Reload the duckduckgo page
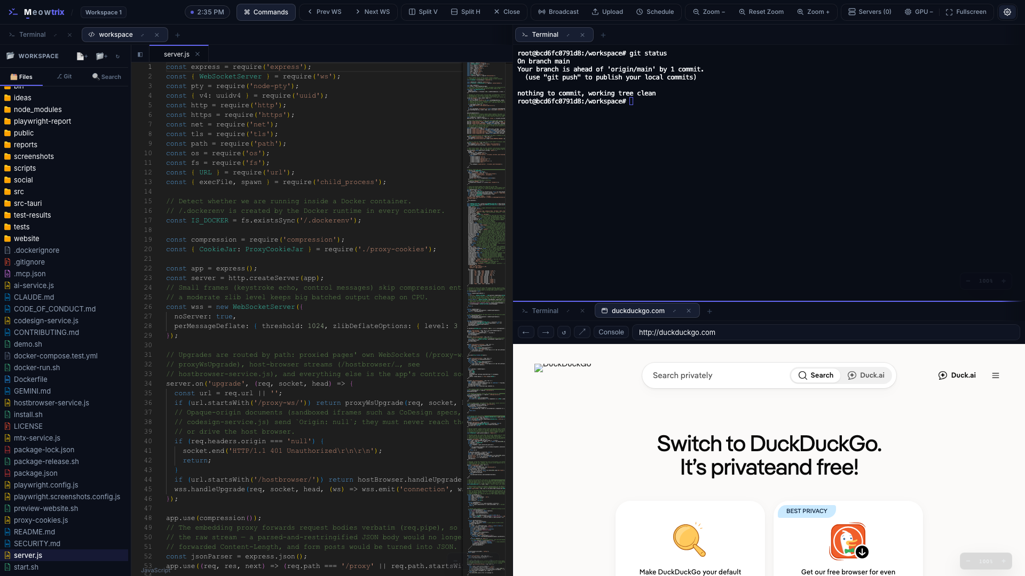This screenshot has width=1025, height=576. [564, 332]
